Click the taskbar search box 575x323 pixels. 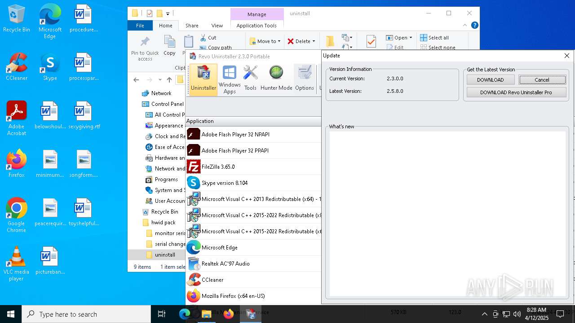tap(86, 314)
